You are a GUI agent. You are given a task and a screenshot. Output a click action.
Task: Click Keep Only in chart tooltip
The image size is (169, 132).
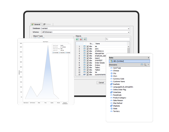click(x=62, y=53)
